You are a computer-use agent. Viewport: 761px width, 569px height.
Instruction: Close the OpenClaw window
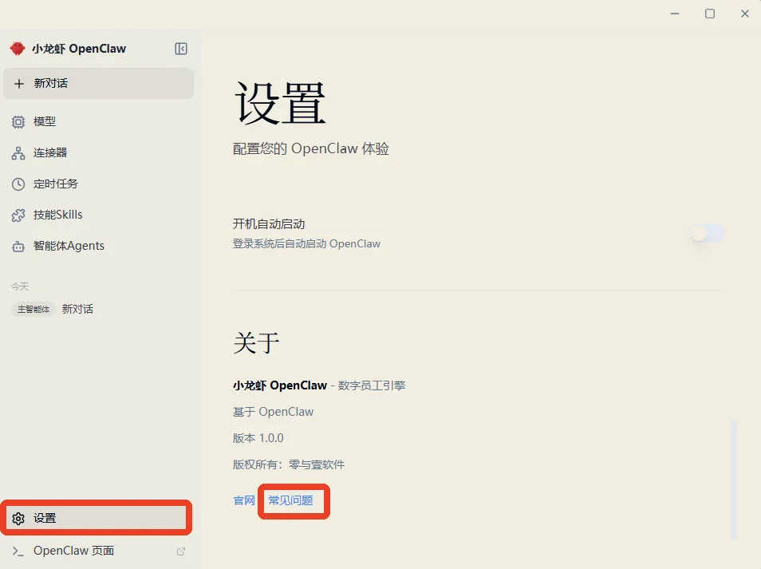(x=745, y=14)
